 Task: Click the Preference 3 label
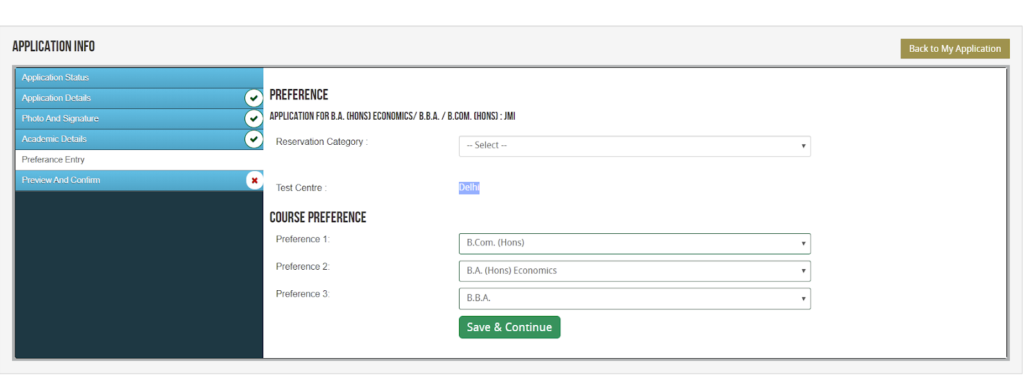tap(302, 294)
